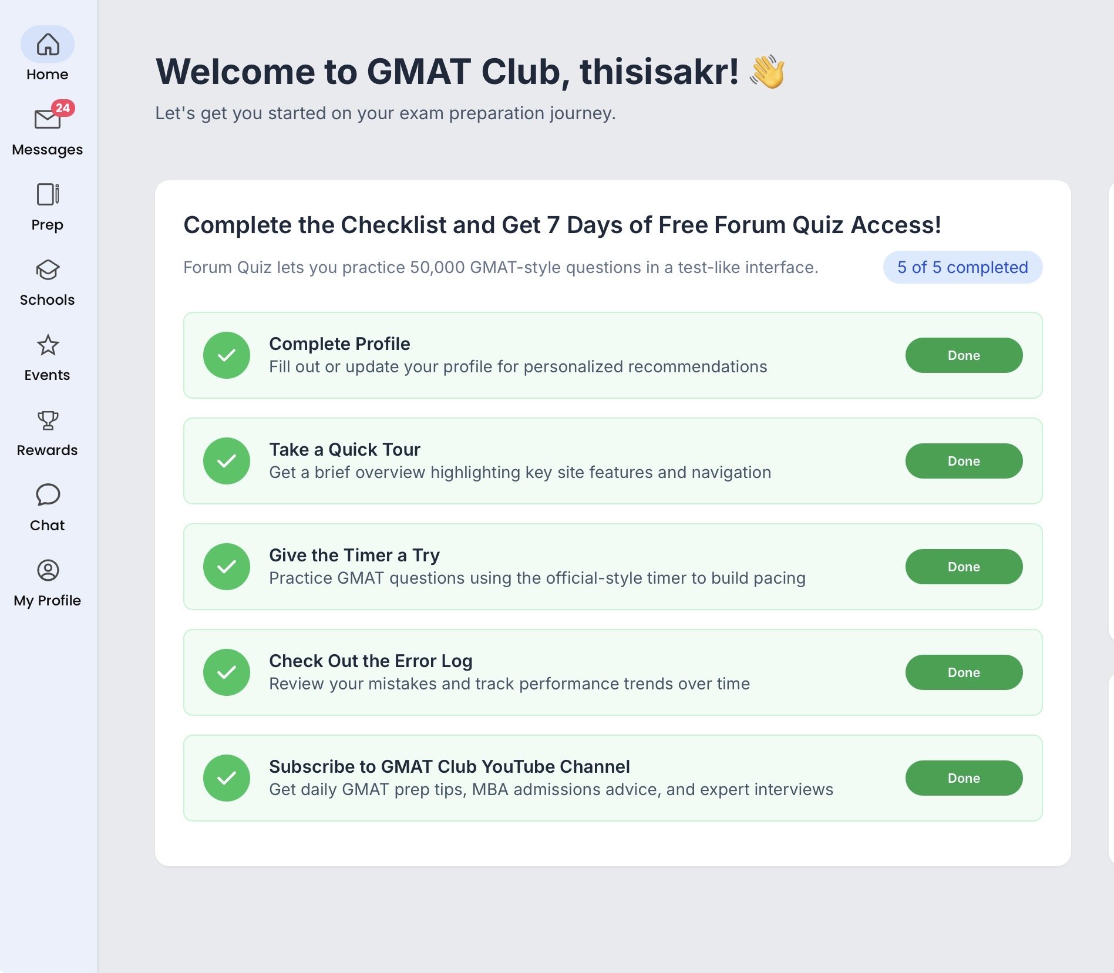Open My Profile avatar icon
The height and width of the screenshot is (973, 1114).
point(48,570)
